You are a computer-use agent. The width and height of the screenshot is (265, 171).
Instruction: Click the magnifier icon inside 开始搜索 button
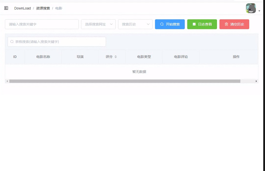(x=161, y=24)
